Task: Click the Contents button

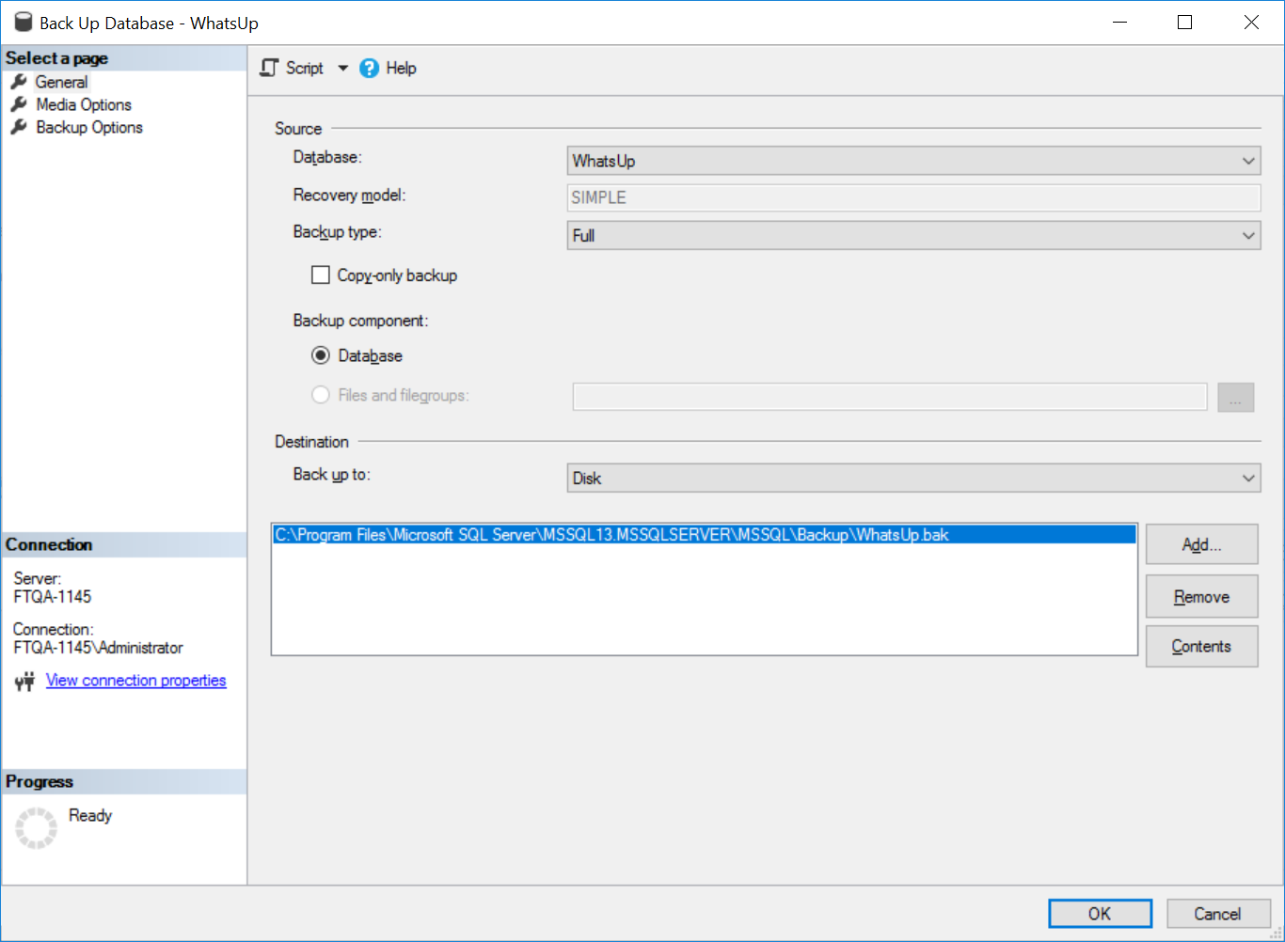Action: click(x=1201, y=646)
